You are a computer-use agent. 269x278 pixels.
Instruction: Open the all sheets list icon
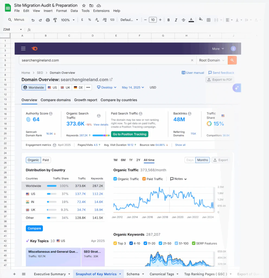click(x=24, y=274)
